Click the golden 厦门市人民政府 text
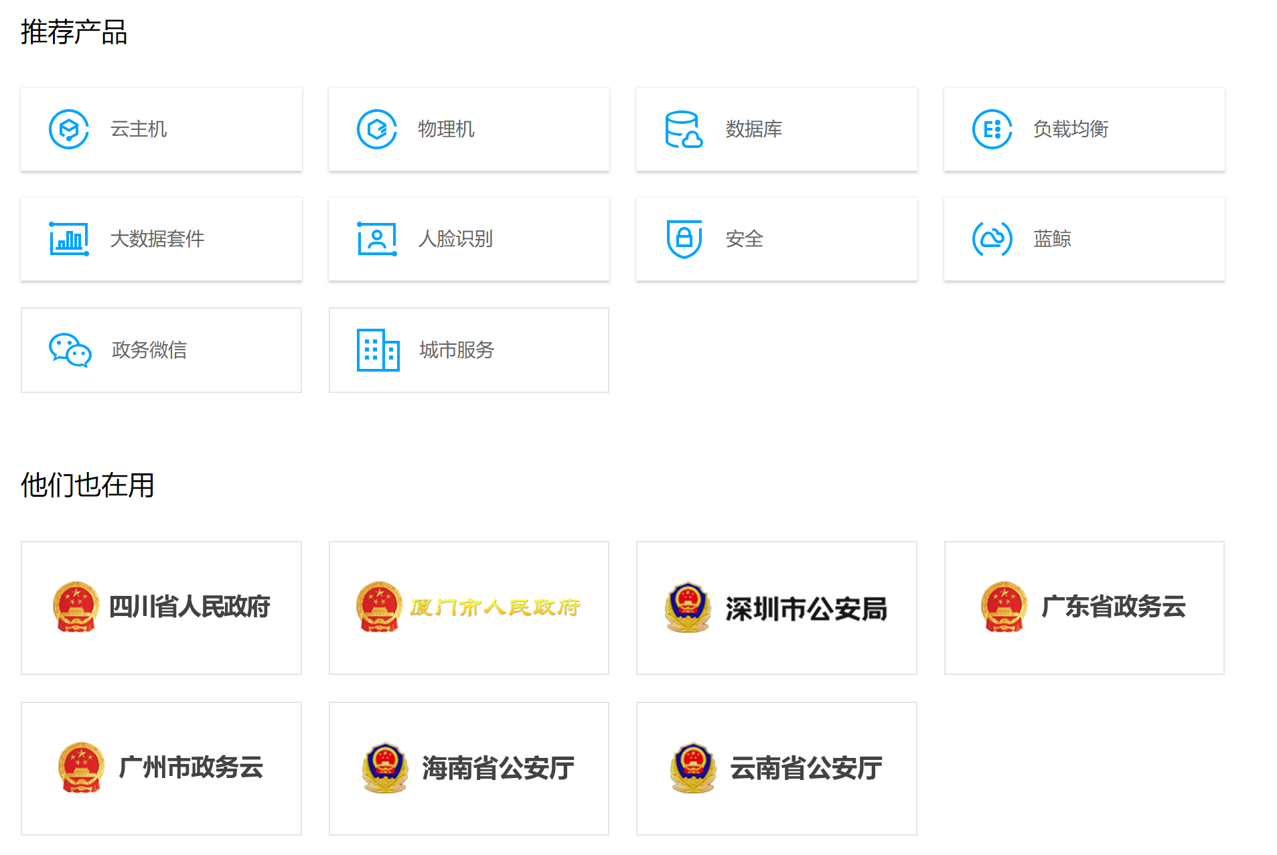This screenshot has width=1277, height=855. (496, 607)
